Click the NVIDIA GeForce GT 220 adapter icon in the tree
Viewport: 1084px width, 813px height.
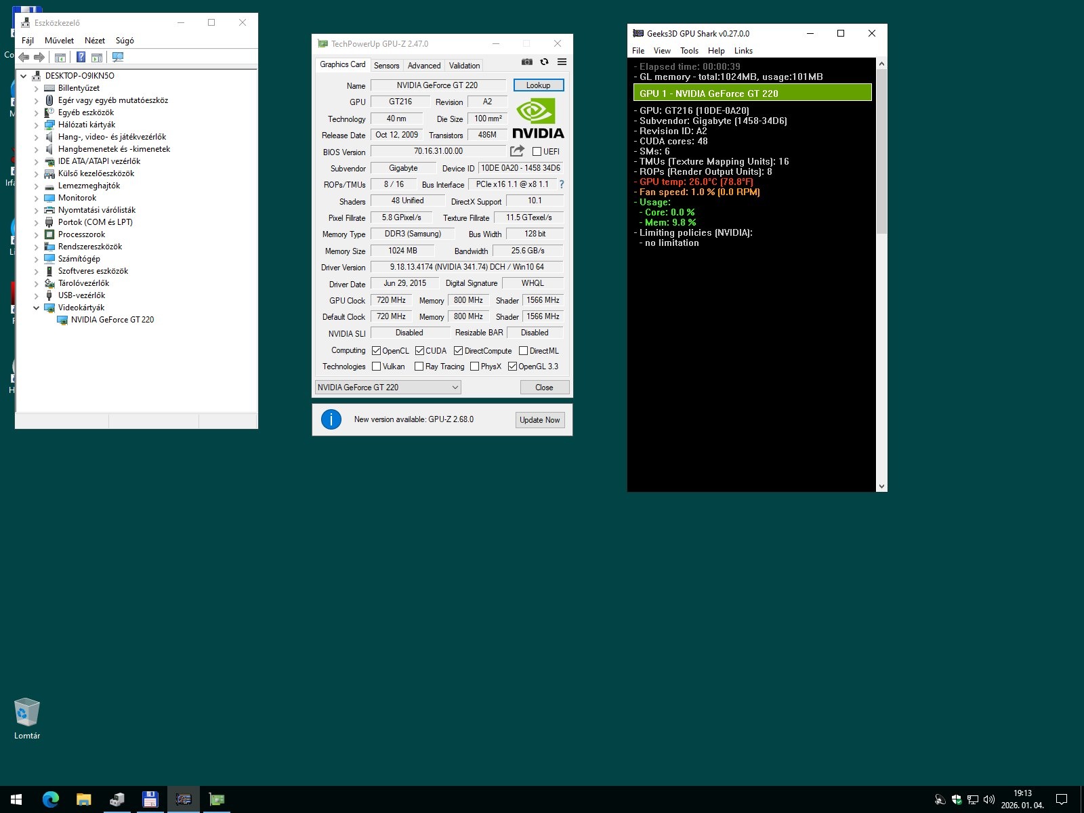point(62,320)
